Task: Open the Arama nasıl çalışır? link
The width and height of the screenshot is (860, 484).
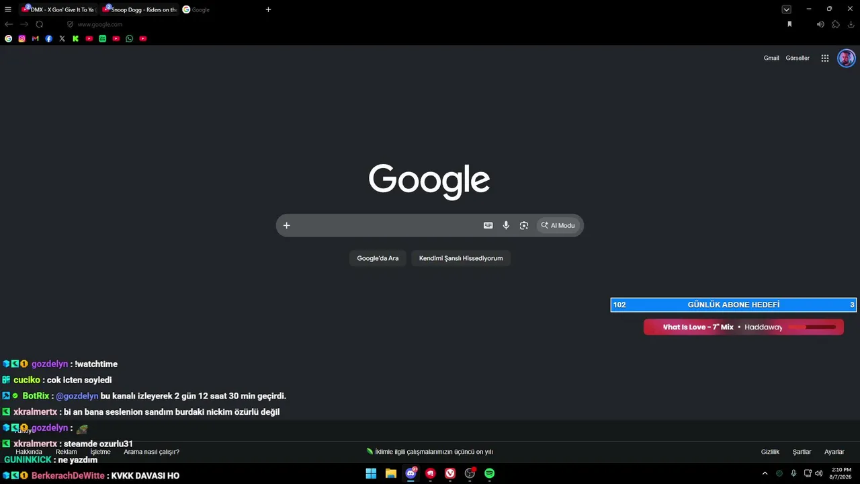Action: tap(151, 452)
